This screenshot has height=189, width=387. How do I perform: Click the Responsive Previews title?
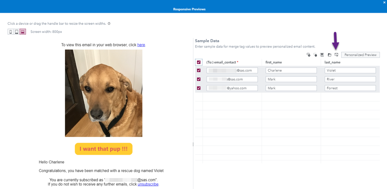point(189,9)
